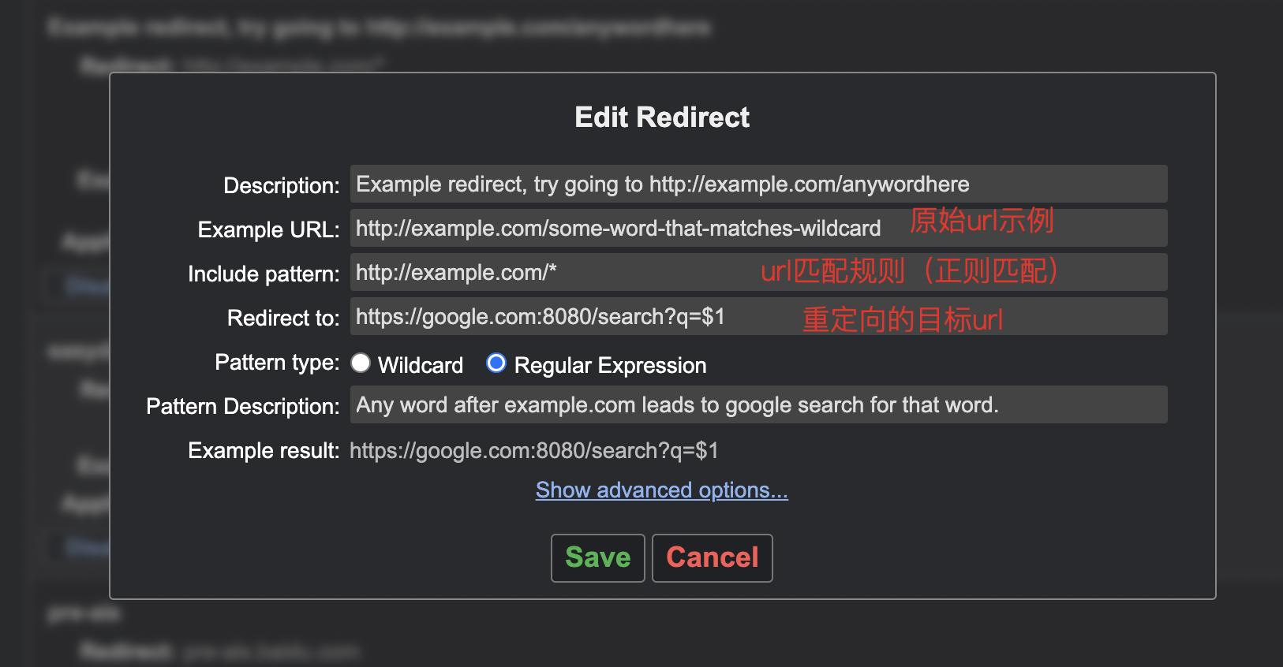Enable Wildcard mode instead of Regular Expression
The image size is (1283, 667).
(361, 363)
